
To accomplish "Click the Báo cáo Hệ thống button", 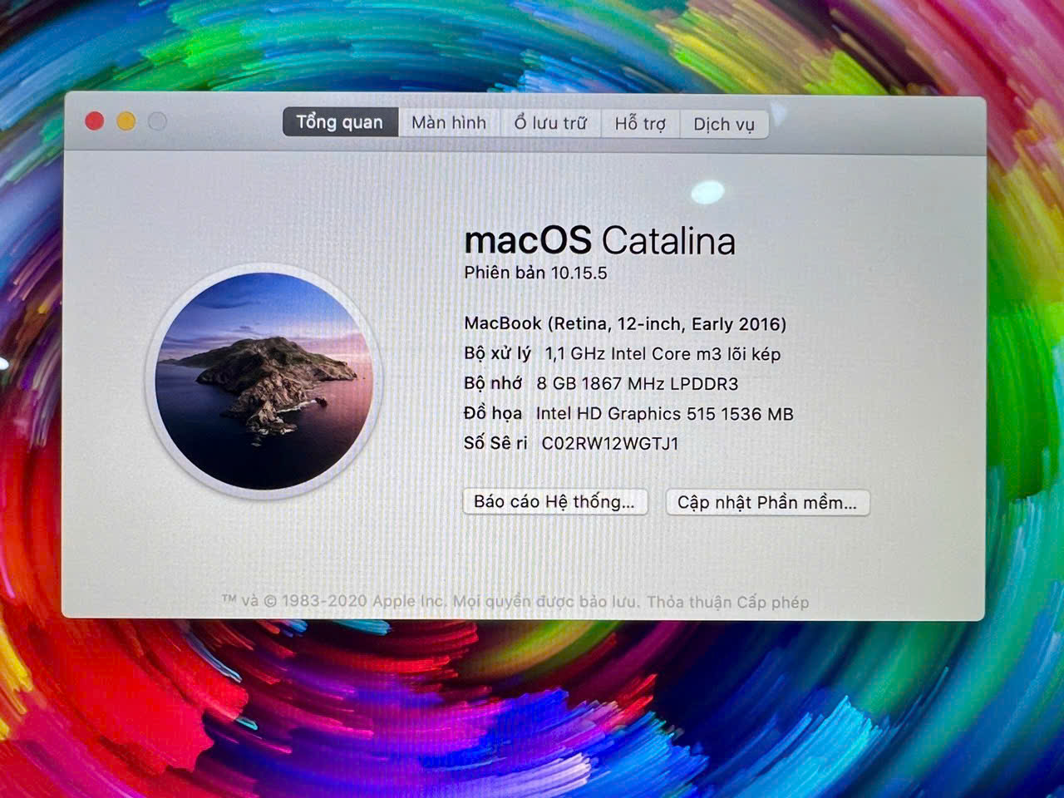I will point(554,501).
